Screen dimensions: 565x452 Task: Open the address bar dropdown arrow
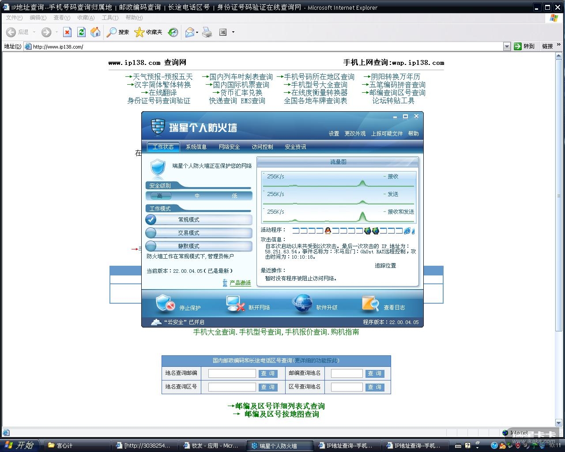pos(507,46)
